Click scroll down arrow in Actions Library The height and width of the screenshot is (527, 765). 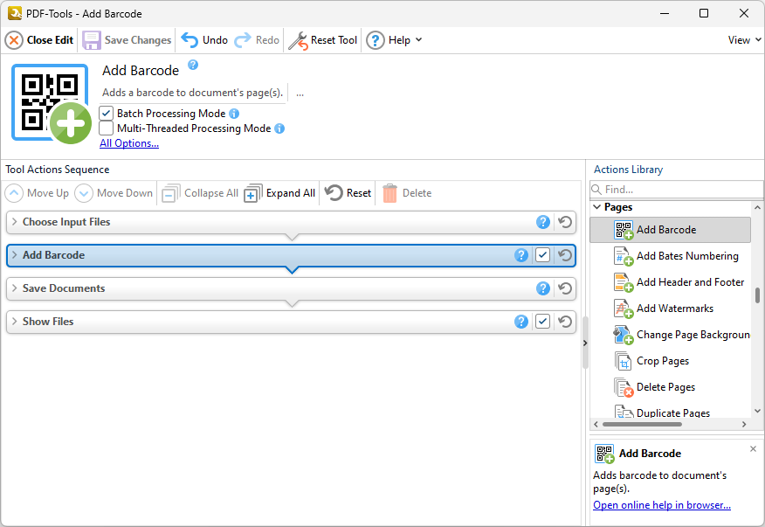[757, 412]
